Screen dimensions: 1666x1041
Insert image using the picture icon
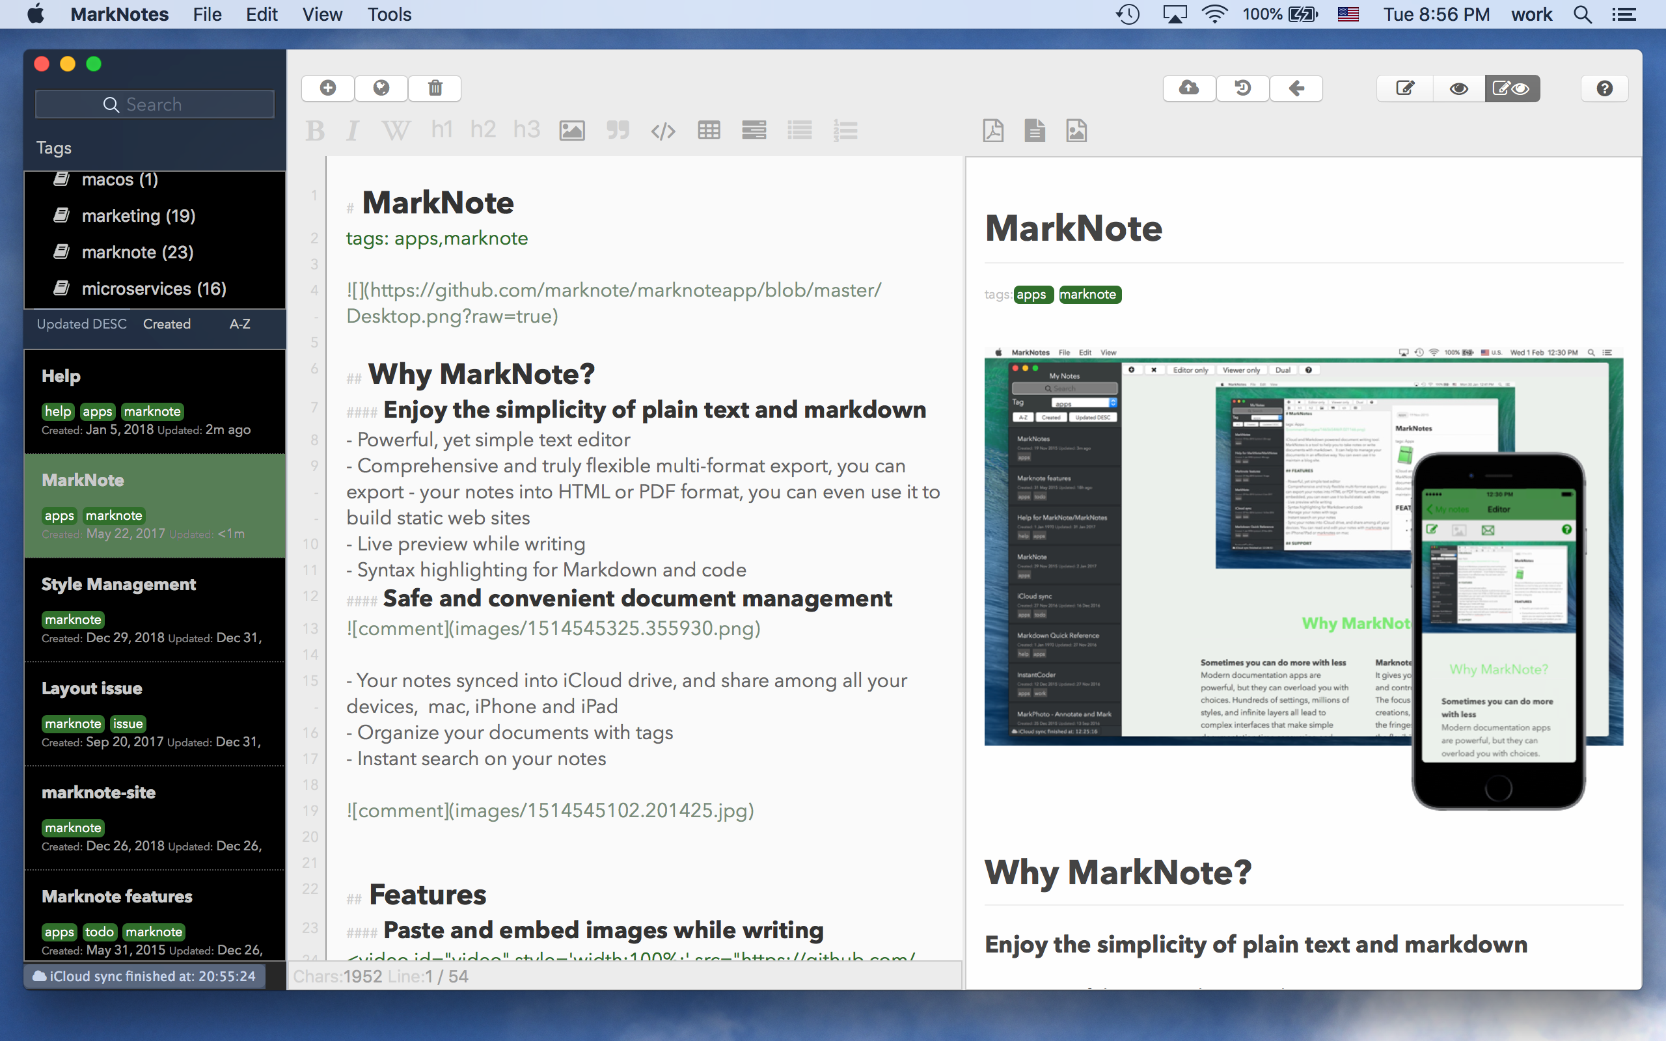571,130
